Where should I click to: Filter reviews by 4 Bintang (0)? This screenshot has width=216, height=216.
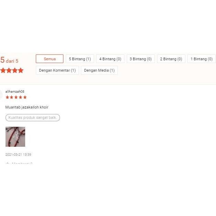(x=110, y=59)
